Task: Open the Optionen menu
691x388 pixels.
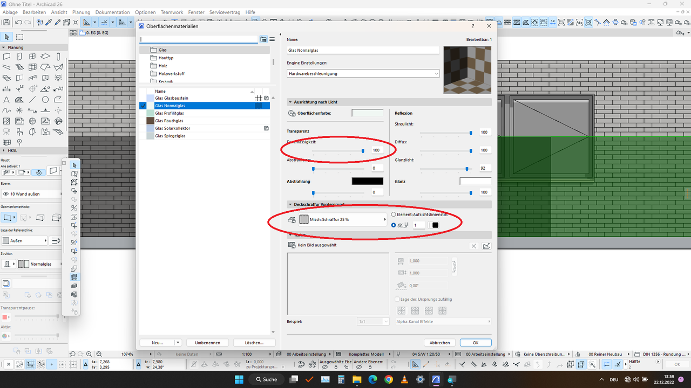Action: pos(145,12)
